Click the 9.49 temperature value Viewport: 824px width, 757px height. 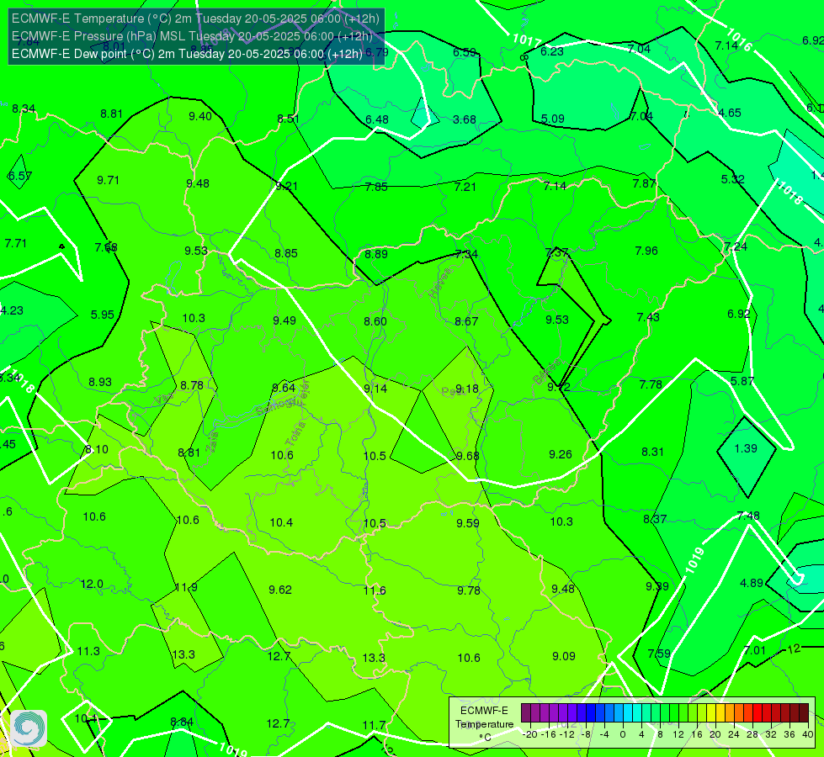(x=284, y=320)
